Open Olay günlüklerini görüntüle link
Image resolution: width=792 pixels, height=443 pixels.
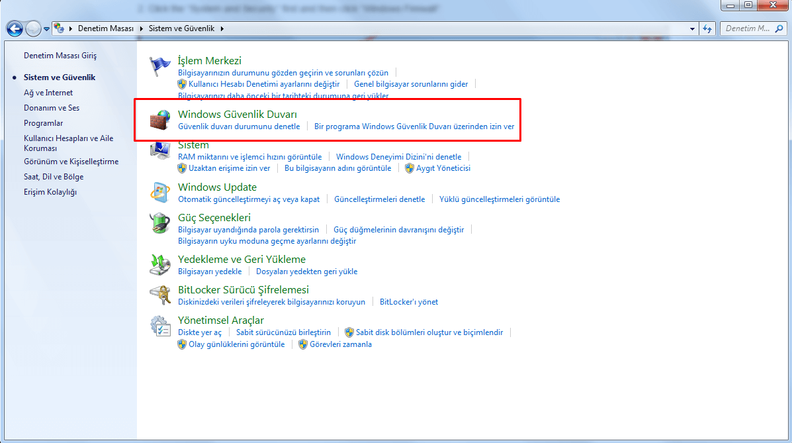[236, 344]
